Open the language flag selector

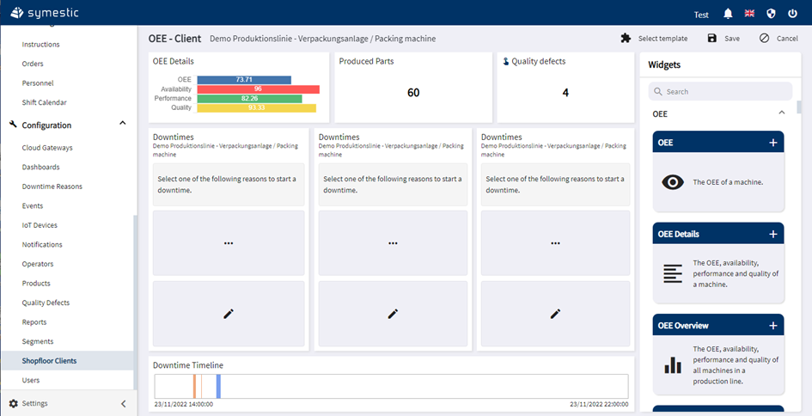pos(749,14)
